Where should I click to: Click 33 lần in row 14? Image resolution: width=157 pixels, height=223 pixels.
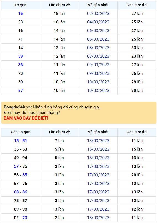pyautogui.click(x=137, y=48)
